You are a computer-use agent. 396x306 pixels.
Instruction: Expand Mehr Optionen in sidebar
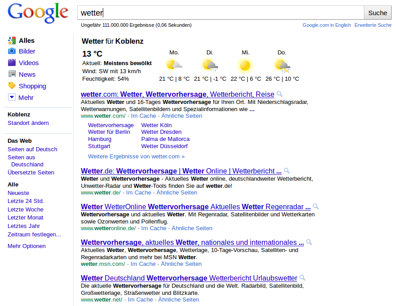point(26,246)
